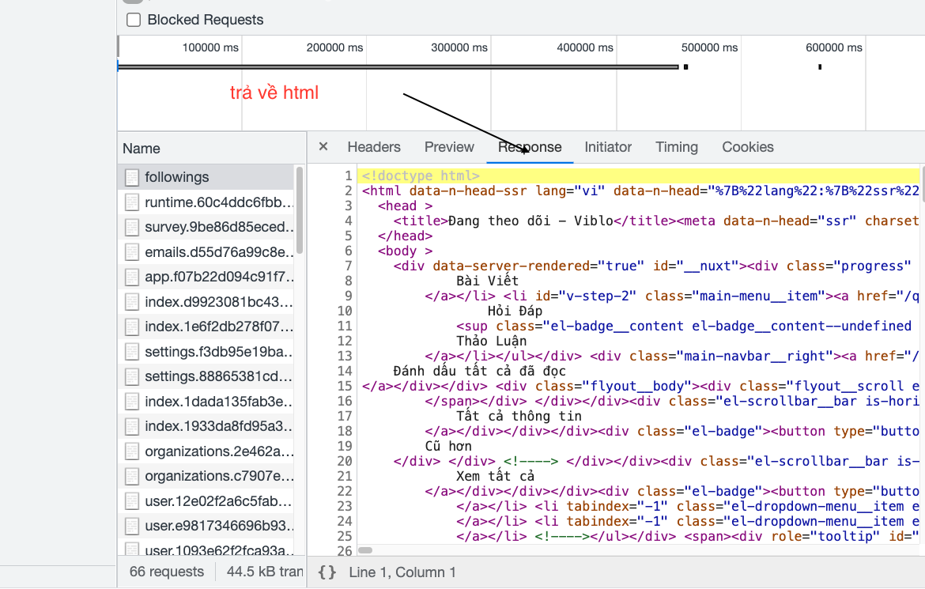Select the emails.d55d76a99c8e request
The width and height of the screenshot is (925, 589).
pyautogui.click(x=206, y=252)
